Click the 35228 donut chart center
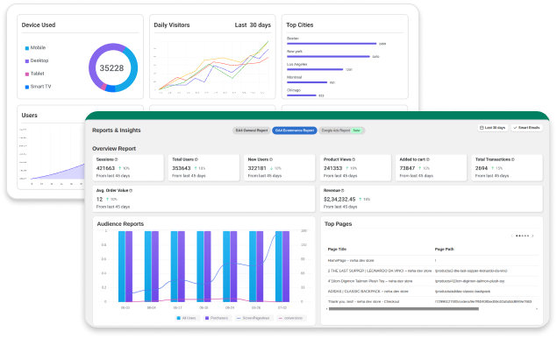The height and width of the screenshot is (338, 557). point(111,68)
